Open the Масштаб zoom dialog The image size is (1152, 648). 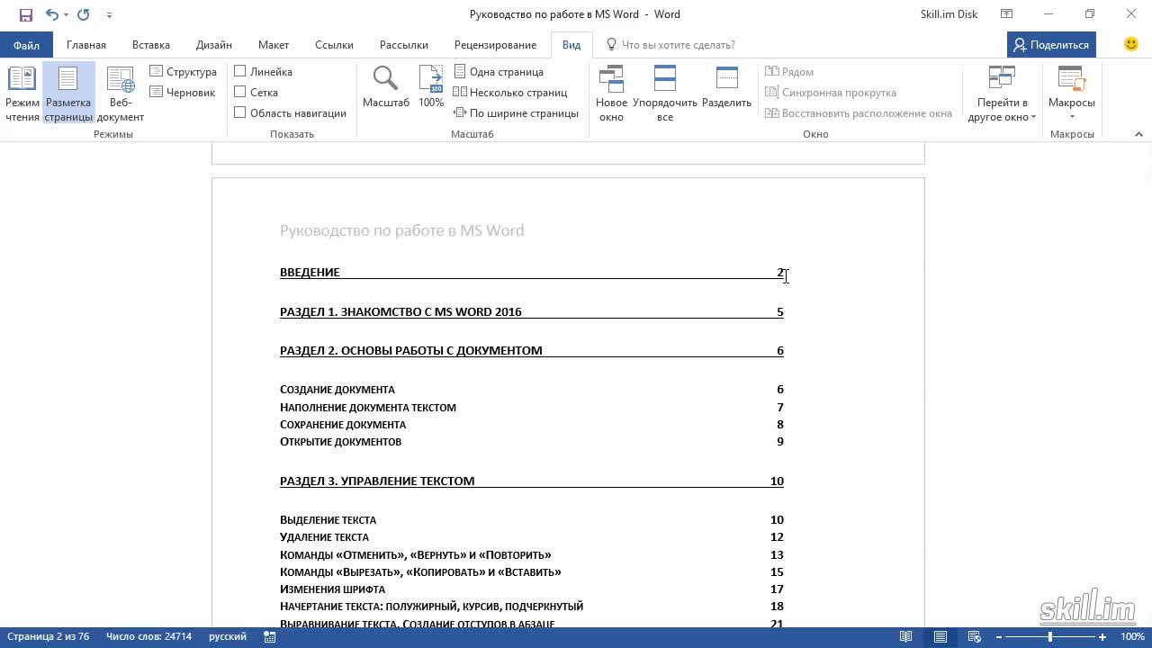tap(386, 87)
